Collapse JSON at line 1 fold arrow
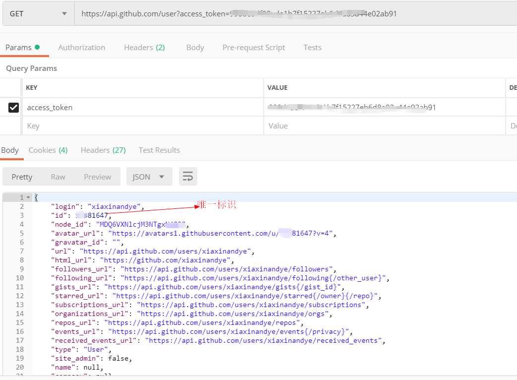 pos(28,197)
